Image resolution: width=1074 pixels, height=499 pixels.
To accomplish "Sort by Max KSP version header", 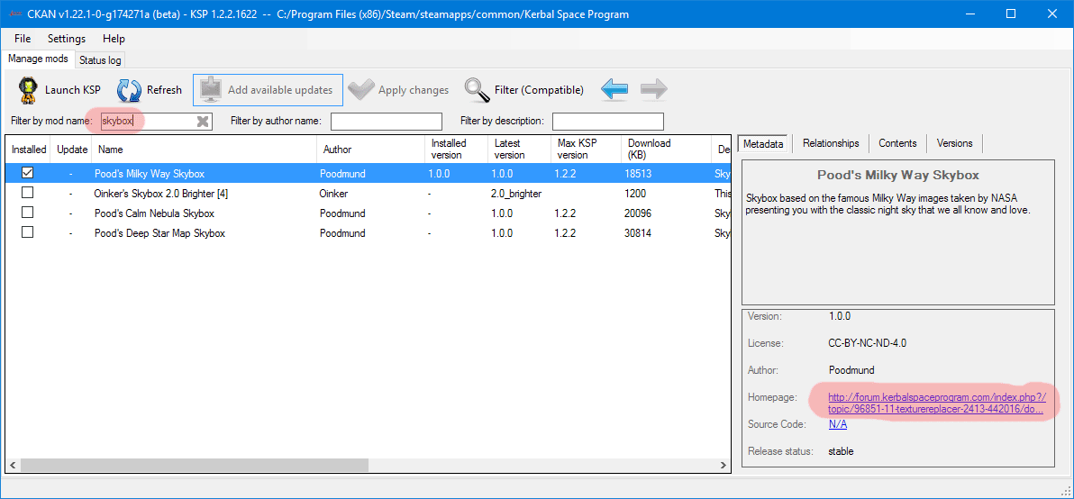I will click(586, 150).
